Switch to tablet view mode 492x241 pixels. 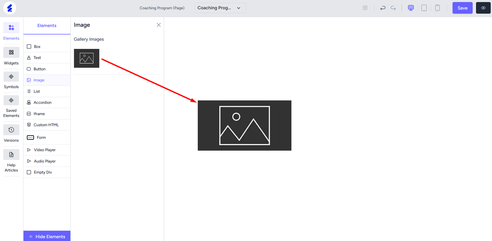(424, 8)
